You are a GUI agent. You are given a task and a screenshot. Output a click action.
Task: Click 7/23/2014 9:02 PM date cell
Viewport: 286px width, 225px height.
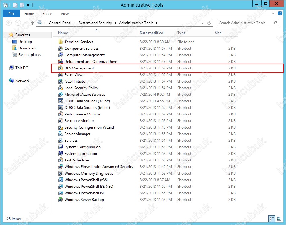click(155, 95)
